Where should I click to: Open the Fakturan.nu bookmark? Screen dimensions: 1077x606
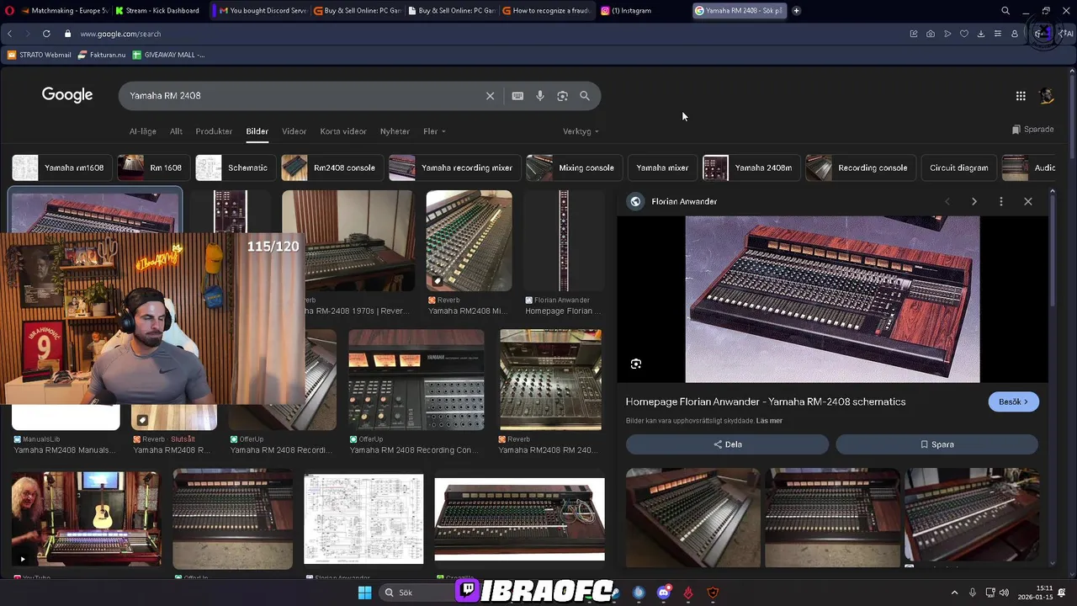pos(102,55)
